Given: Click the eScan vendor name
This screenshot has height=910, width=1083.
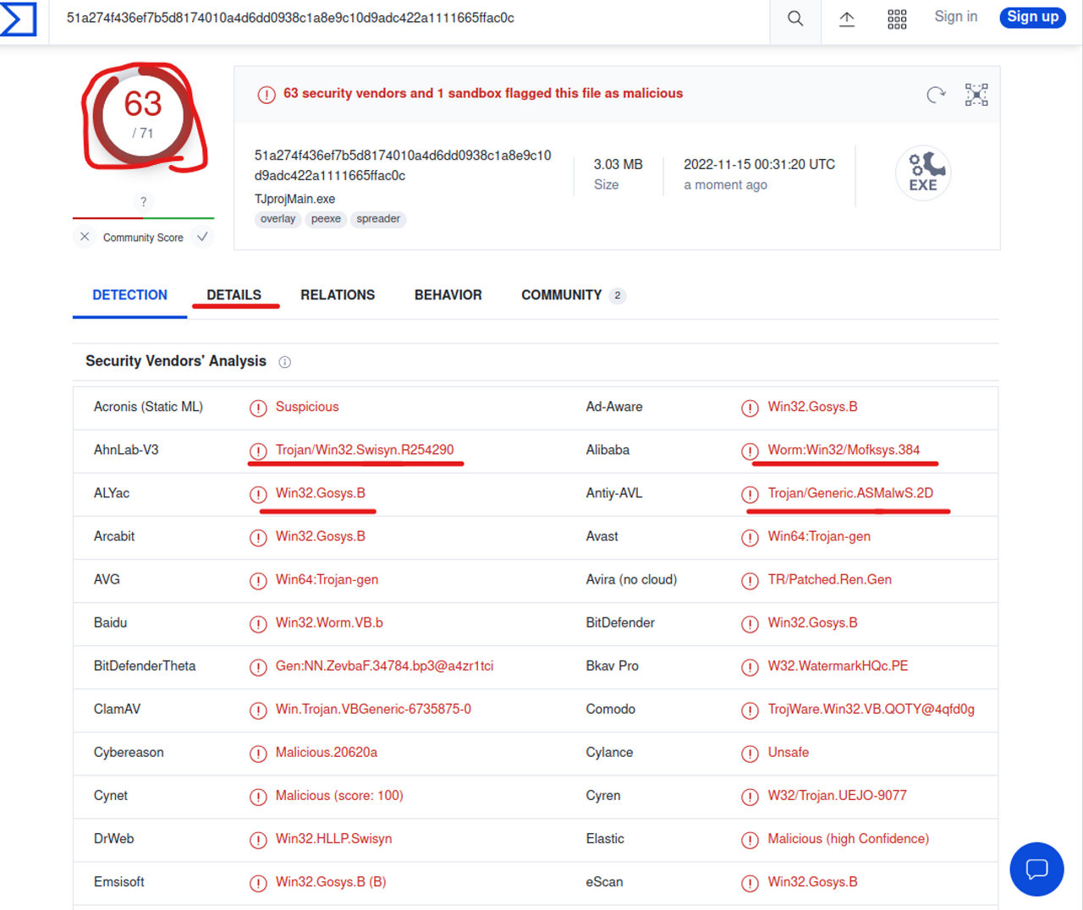Looking at the screenshot, I should tap(604, 881).
